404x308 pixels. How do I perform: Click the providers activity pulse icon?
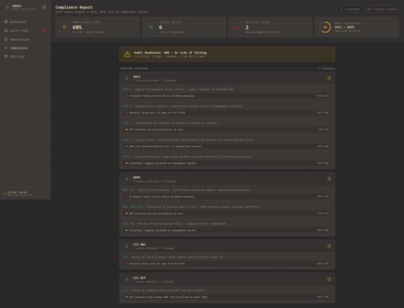pos(342,9)
